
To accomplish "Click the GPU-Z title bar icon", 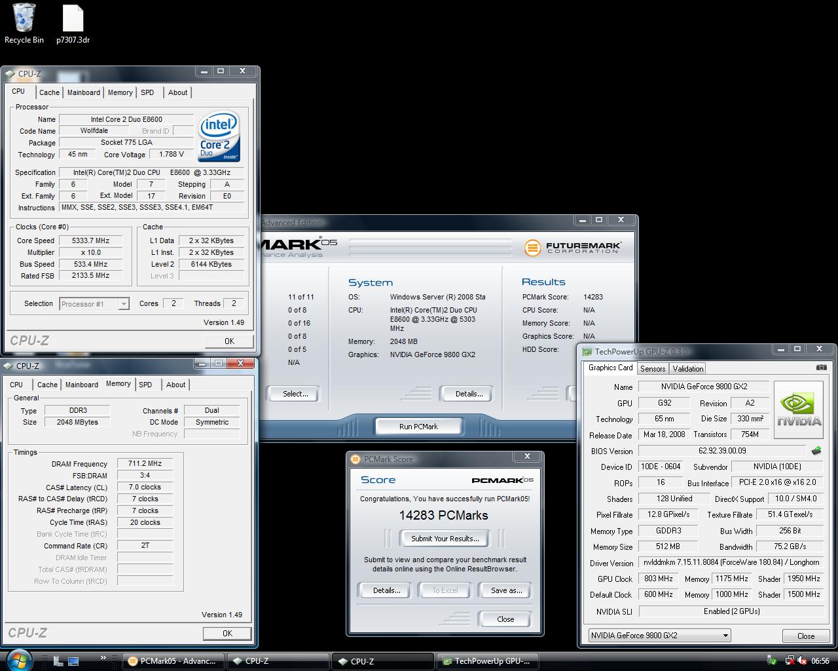I will coord(587,352).
